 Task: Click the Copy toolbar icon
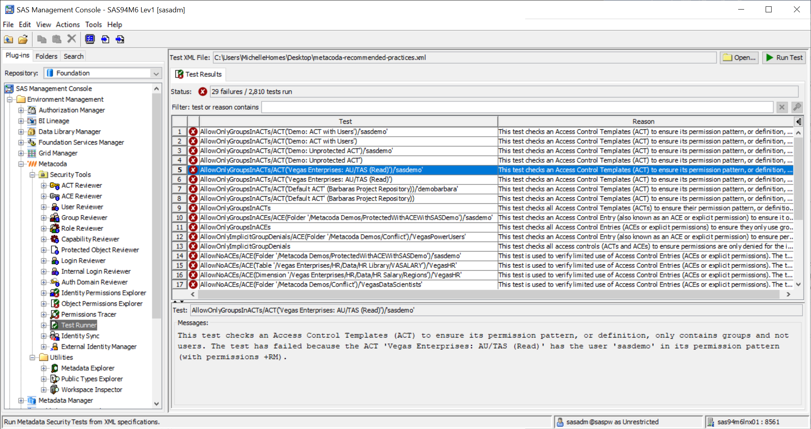pyautogui.click(x=42, y=39)
